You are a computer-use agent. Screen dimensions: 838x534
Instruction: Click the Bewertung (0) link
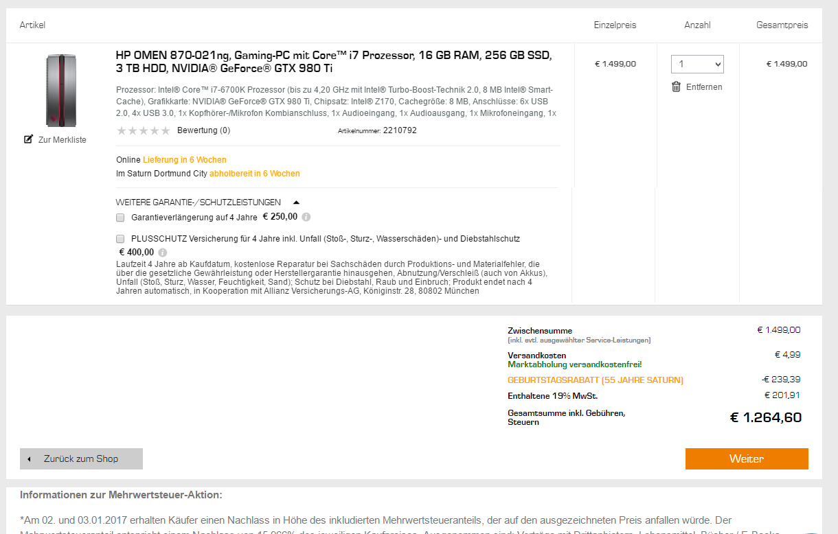204,130
